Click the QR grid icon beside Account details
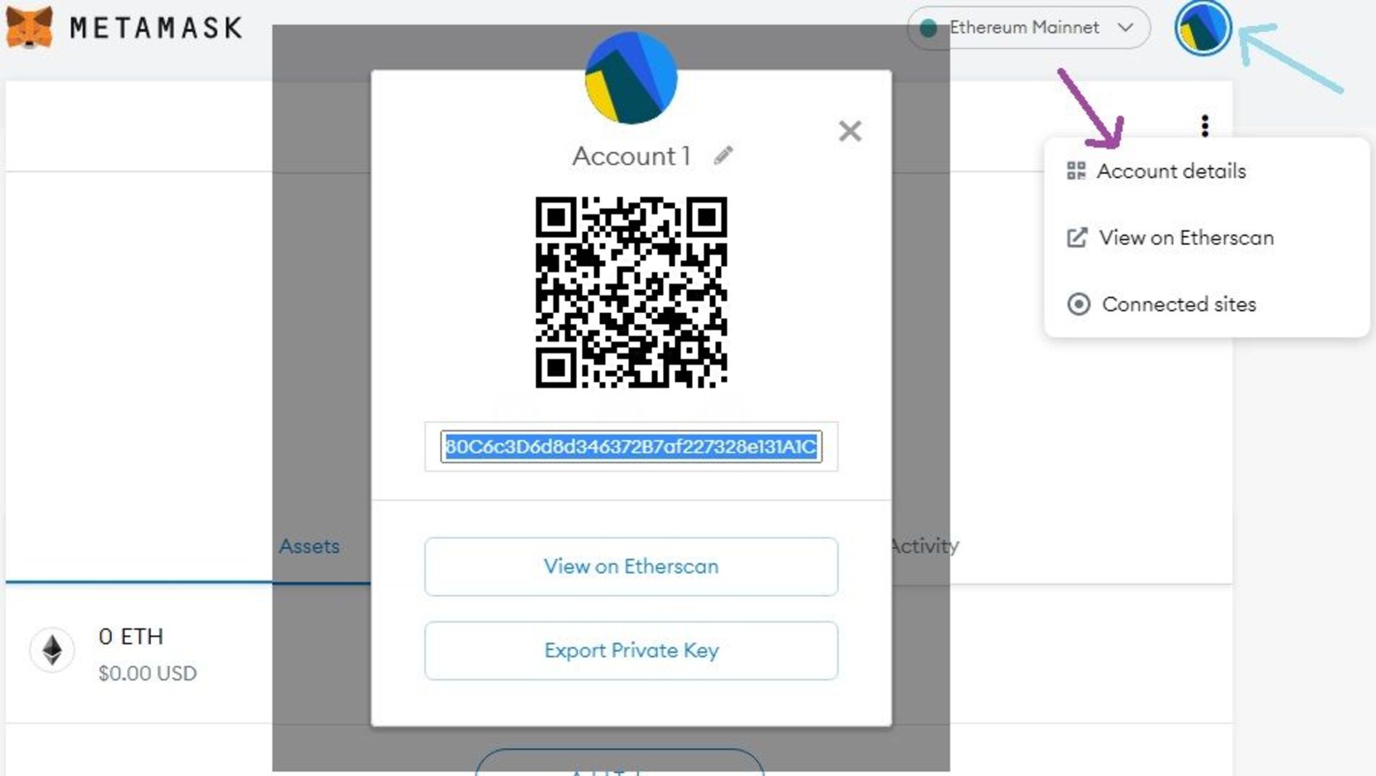1376x776 pixels. click(1076, 171)
